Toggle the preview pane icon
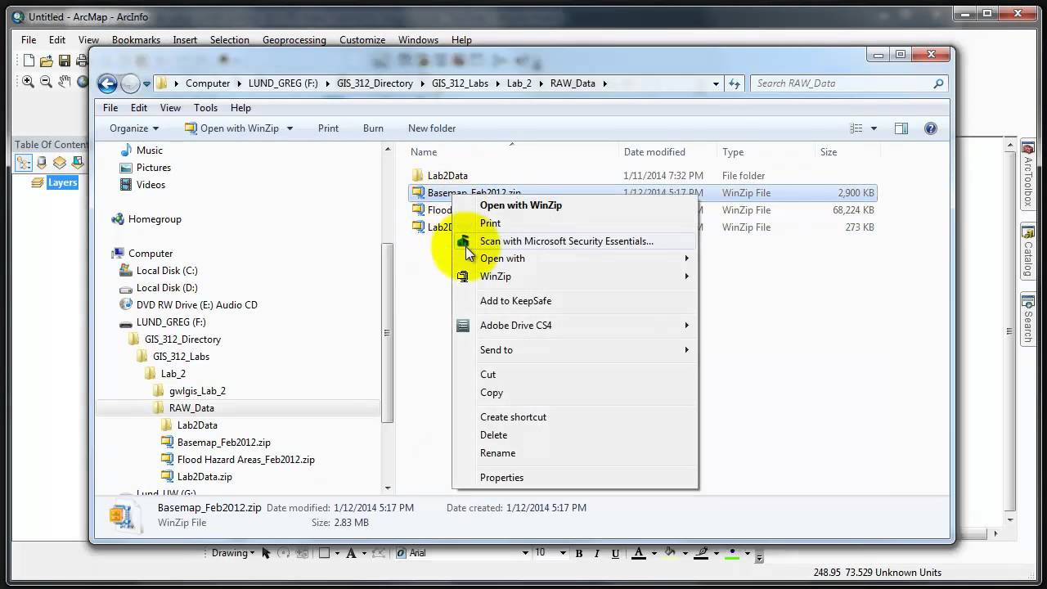The width and height of the screenshot is (1047, 589). point(901,128)
